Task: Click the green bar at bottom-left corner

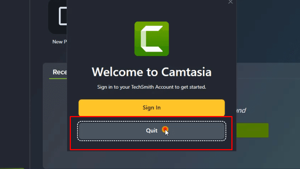Action: (12, 168)
